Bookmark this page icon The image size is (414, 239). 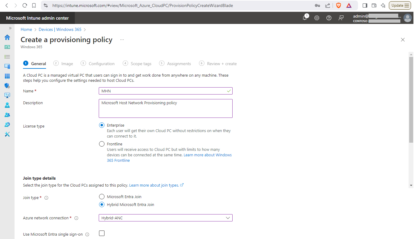tap(34, 5)
